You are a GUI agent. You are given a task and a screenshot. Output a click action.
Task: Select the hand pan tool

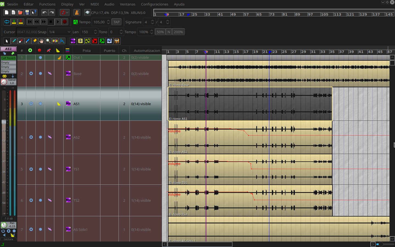coord(41,41)
